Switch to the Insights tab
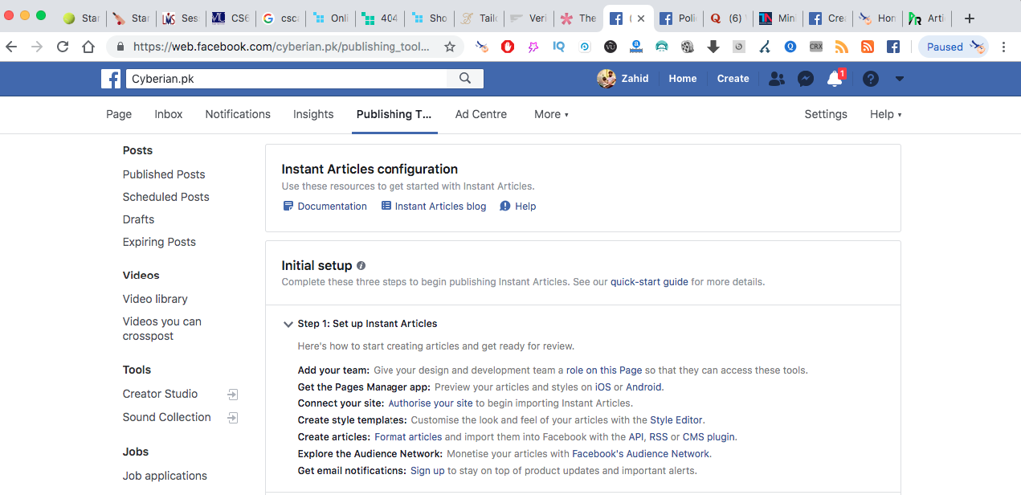Viewport: 1021px width, 495px height. coord(313,114)
